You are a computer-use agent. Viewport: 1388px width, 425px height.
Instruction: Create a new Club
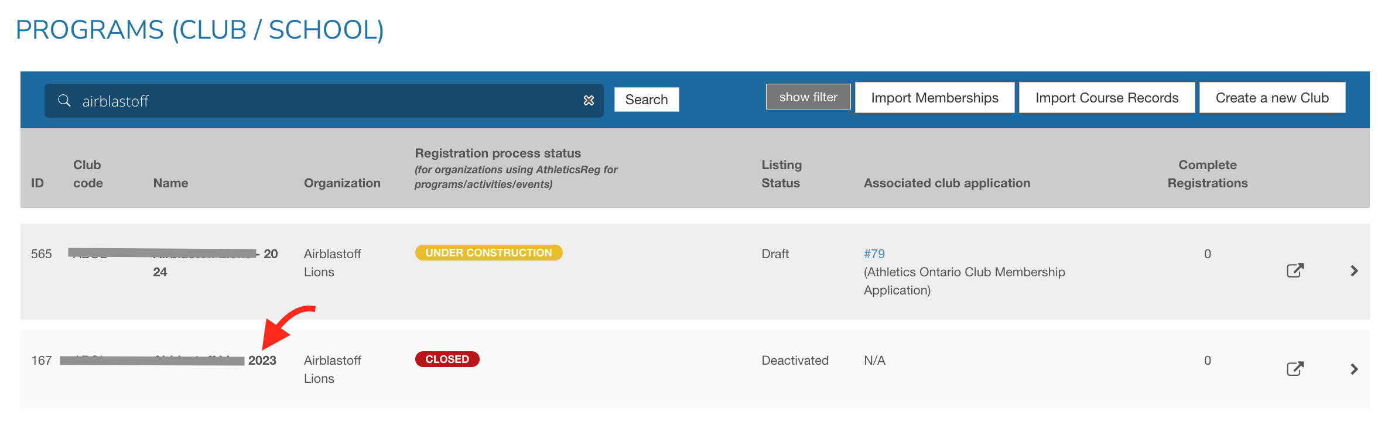click(1271, 98)
